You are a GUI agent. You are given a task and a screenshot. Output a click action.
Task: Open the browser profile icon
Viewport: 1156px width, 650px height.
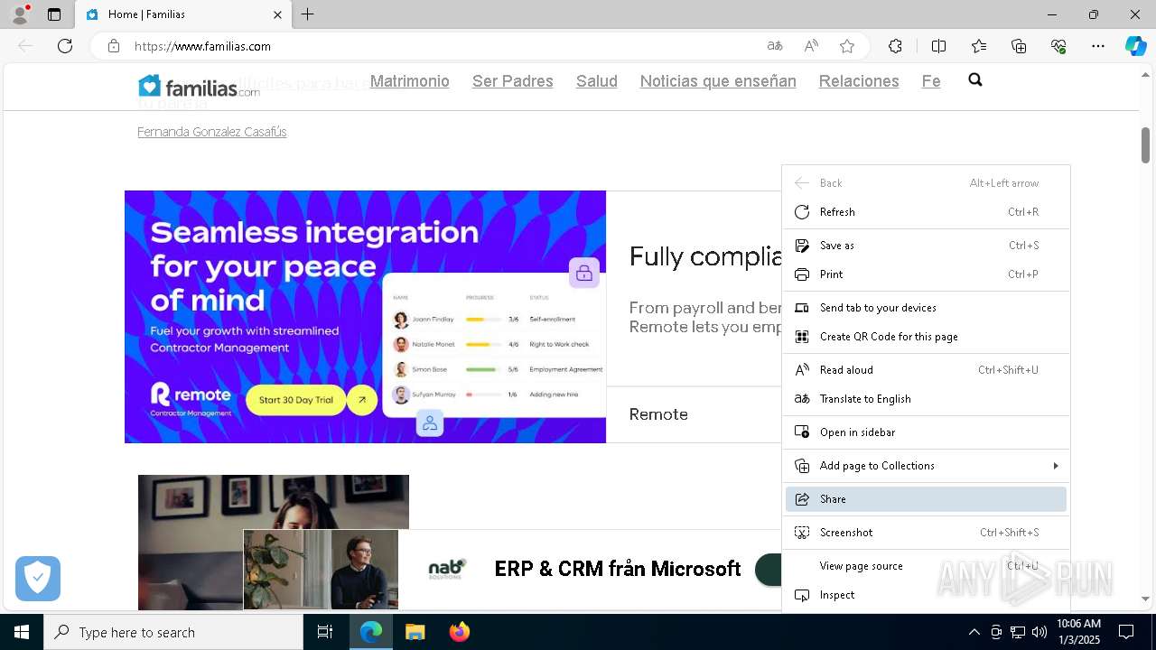(19, 14)
